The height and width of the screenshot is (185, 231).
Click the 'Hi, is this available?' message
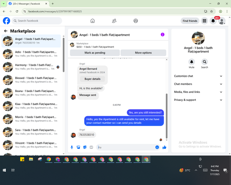pyautogui.click(x=91, y=88)
